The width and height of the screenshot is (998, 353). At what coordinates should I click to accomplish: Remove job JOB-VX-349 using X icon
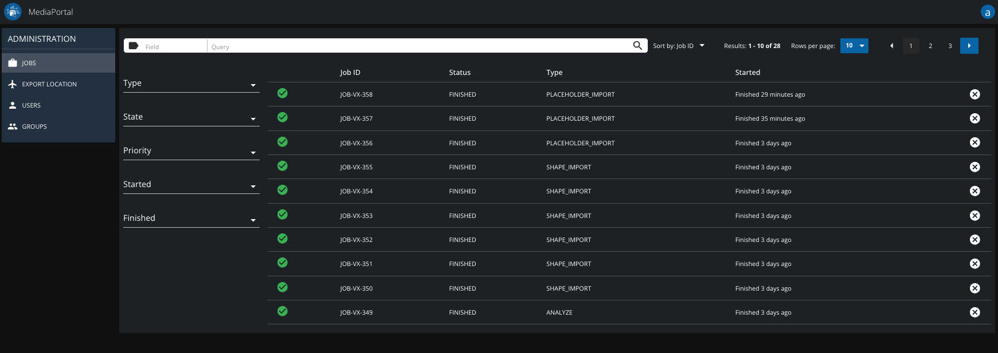pos(974,312)
